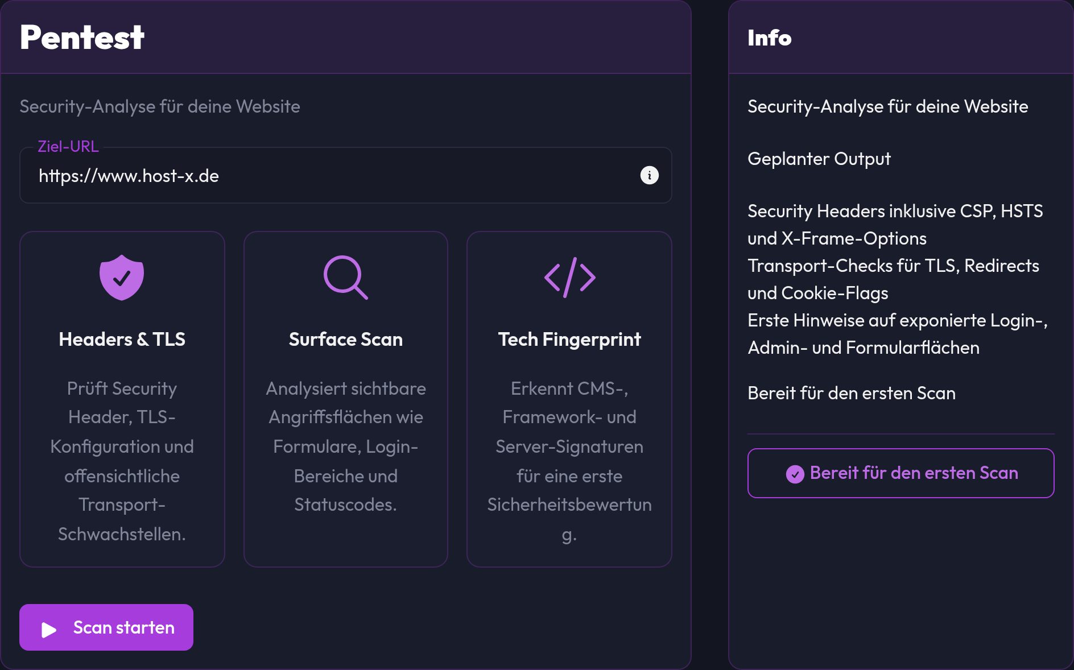This screenshot has width=1074, height=670.
Task: Click plain Bereit für den ersten Scan text
Action: [x=852, y=393]
